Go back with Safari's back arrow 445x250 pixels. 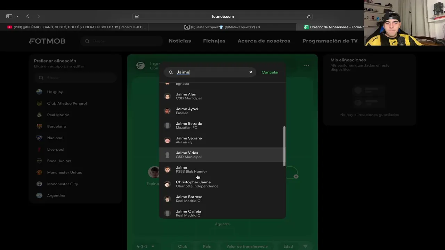(28, 16)
